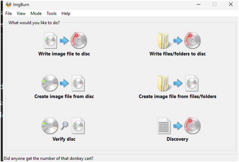Open the Help menu

tap(66, 13)
